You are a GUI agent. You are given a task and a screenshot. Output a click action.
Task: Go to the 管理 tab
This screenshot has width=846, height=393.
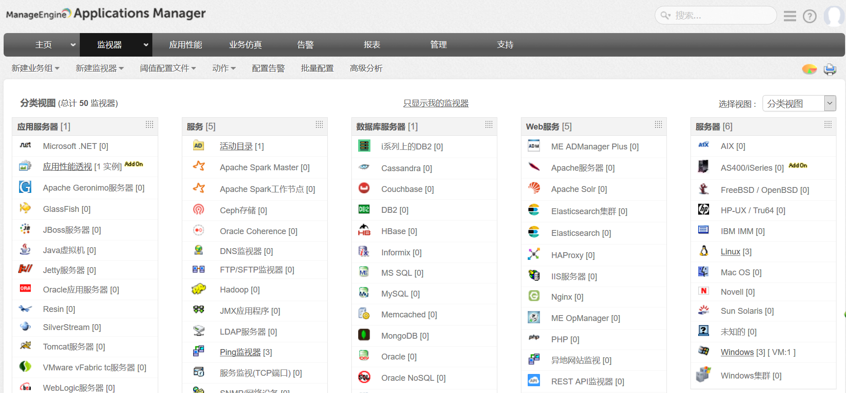[438, 45]
